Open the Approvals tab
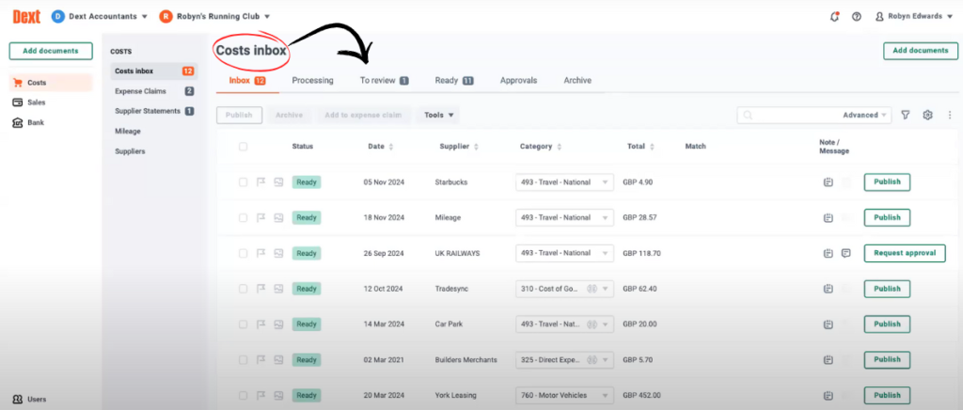The image size is (963, 410). tap(519, 81)
